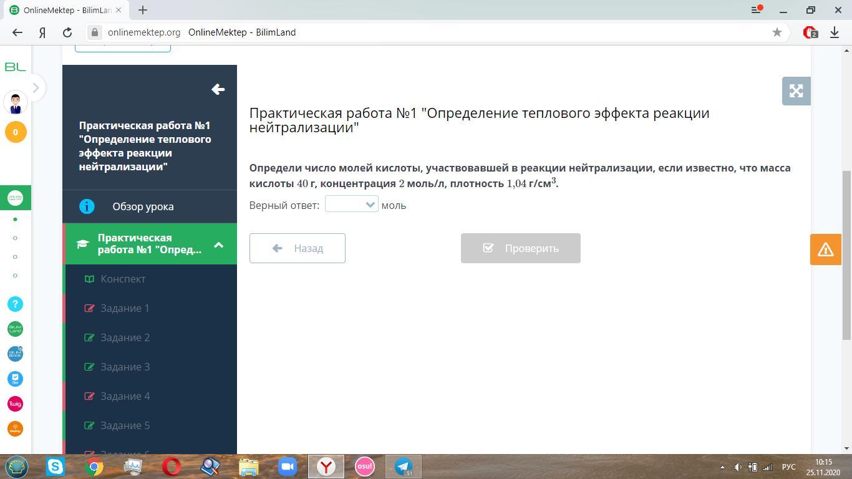Open File Explorer from the taskbar
Image resolution: width=852 pixels, height=479 pixels.
pyautogui.click(x=249, y=467)
